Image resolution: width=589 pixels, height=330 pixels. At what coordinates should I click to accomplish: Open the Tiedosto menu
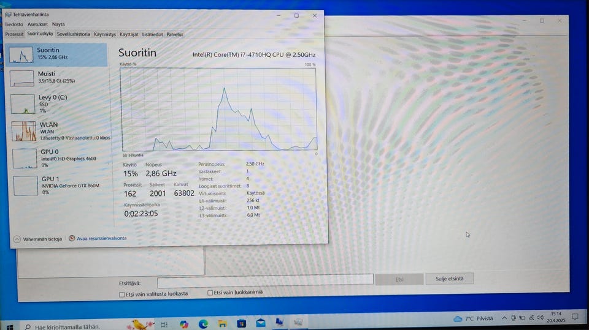[14, 24]
